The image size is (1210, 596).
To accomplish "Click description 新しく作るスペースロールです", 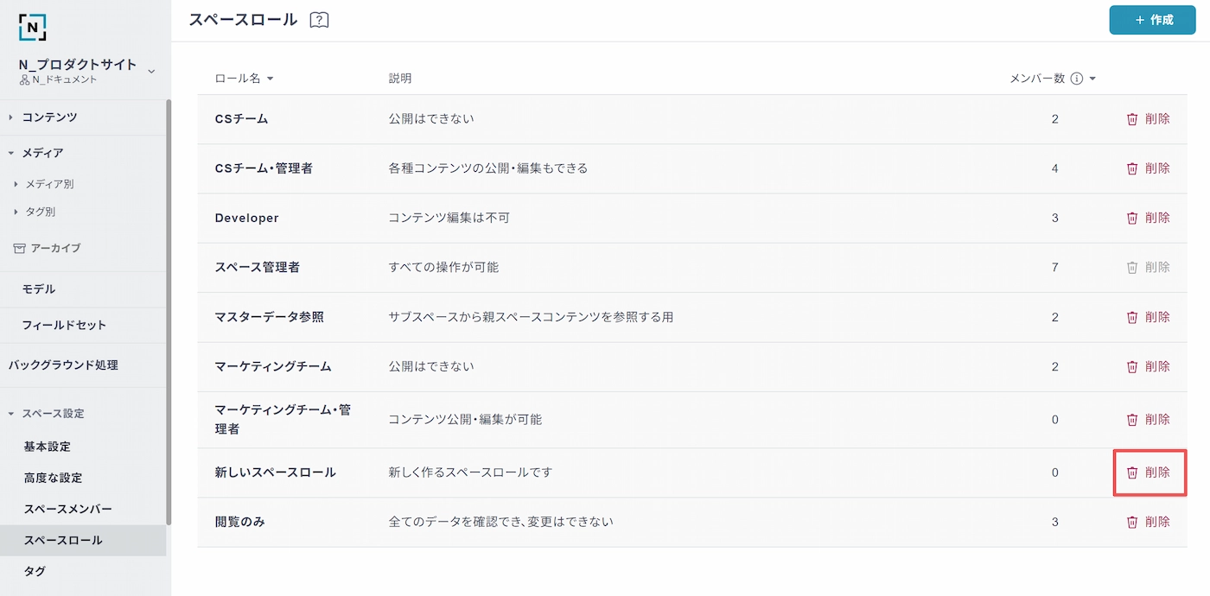I will (x=470, y=472).
